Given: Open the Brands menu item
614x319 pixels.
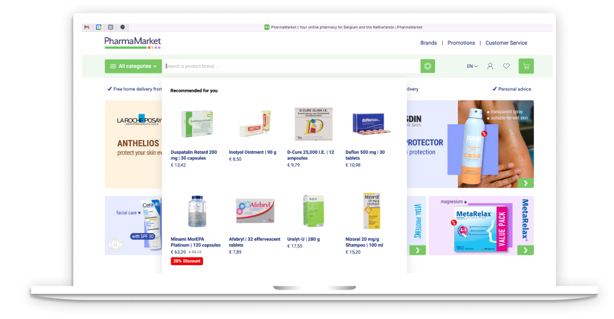Looking at the screenshot, I should [428, 43].
